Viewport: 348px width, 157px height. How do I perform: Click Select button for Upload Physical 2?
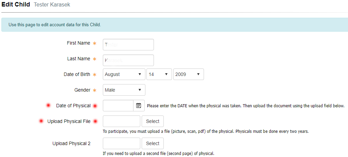[x=153, y=143]
